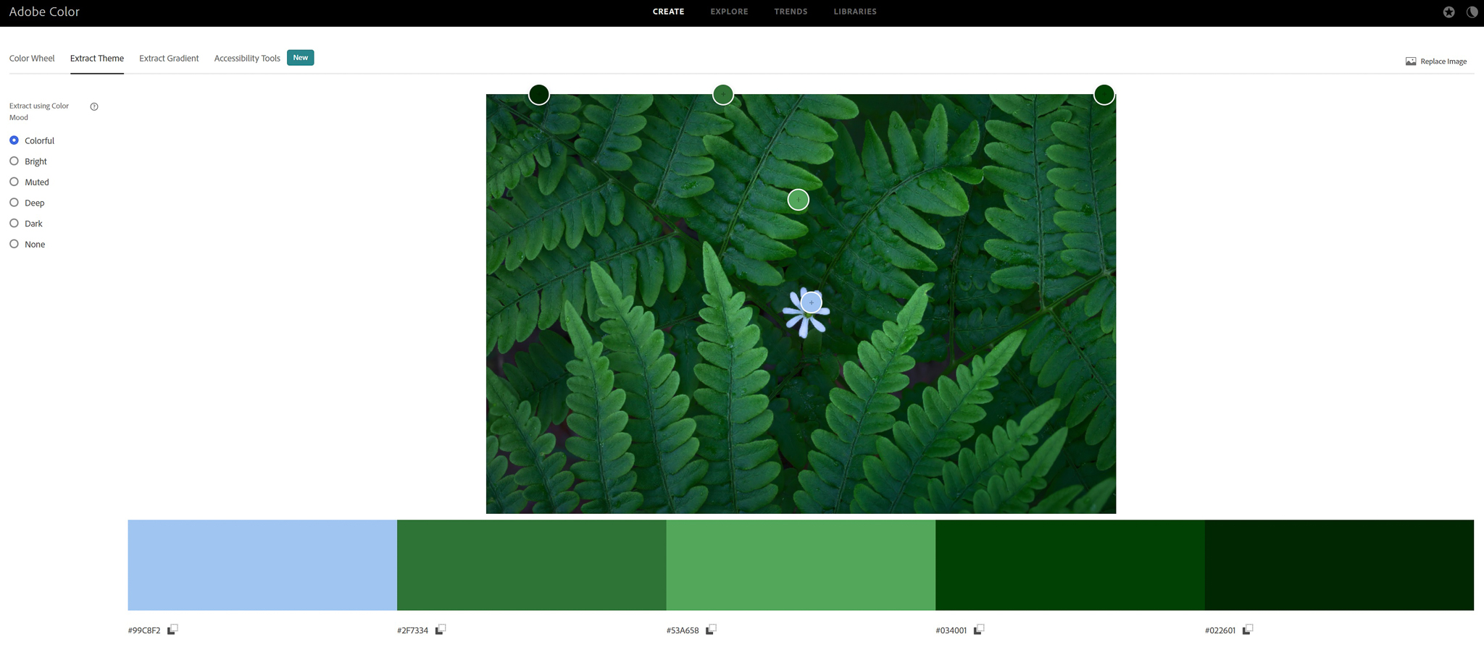Screen dimensions: 1484x655
Task: Open the Trends menu
Action: [791, 12]
